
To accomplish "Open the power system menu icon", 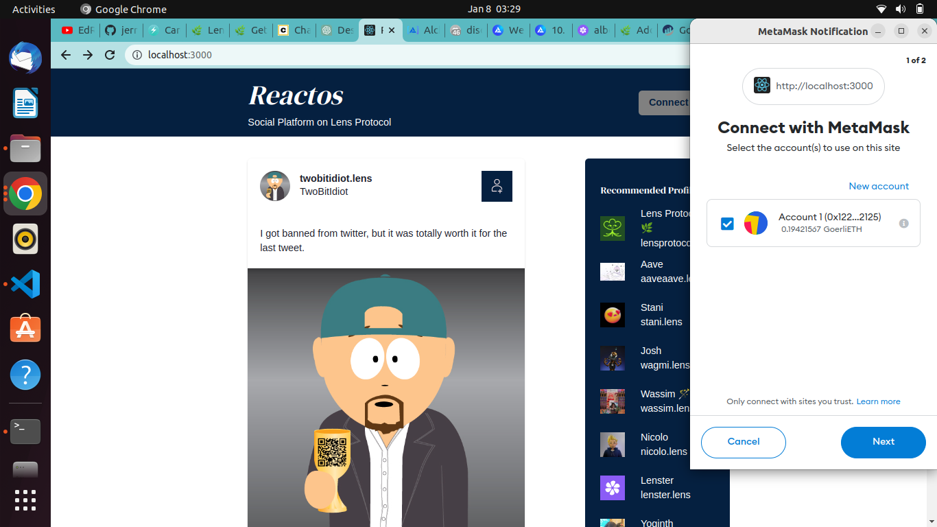I will click(x=919, y=9).
